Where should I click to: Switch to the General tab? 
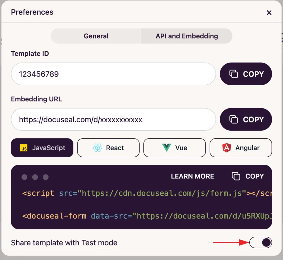[96, 36]
